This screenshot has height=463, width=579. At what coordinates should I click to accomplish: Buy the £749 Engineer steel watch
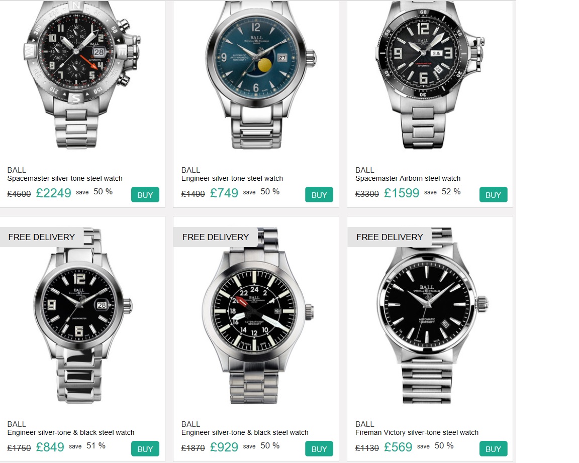(319, 194)
